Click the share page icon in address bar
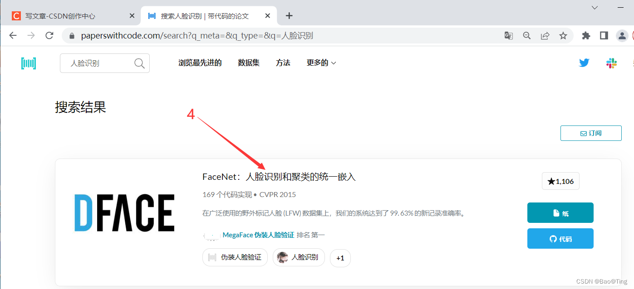The image size is (634, 289). click(x=545, y=35)
